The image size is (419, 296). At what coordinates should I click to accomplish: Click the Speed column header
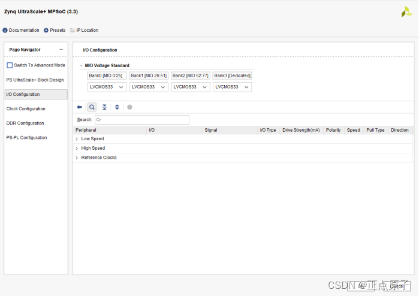tap(354, 130)
